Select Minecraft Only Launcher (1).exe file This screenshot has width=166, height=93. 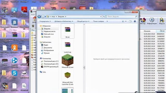click(x=67, y=78)
